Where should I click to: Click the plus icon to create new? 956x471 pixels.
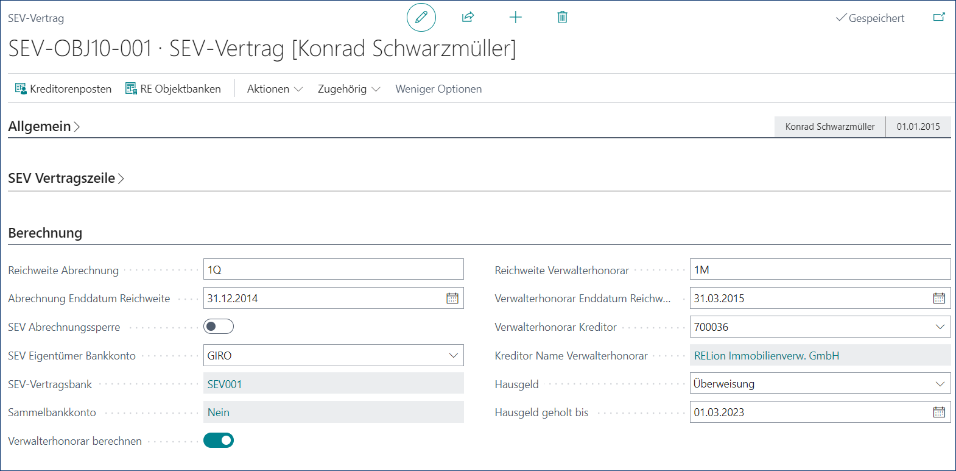(x=515, y=17)
